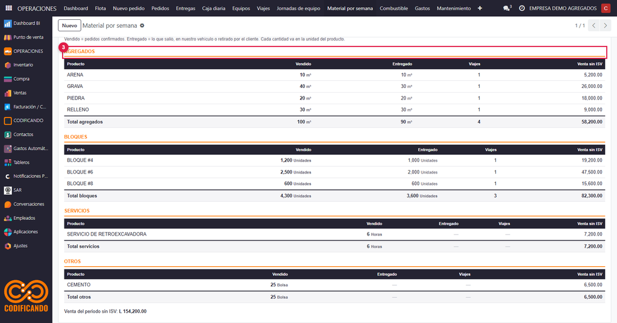This screenshot has width=617, height=323.
Task: Select the Material por semana menu item
Action: tap(350, 8)
